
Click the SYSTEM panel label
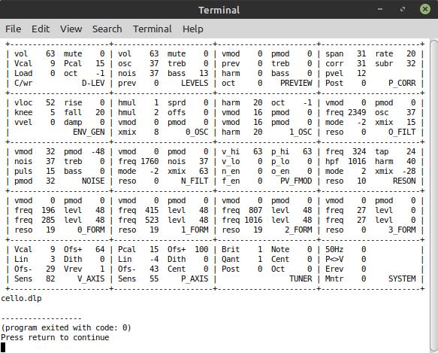(402, 278)
